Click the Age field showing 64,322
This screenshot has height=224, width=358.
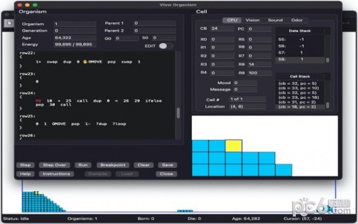click(75, 38)
